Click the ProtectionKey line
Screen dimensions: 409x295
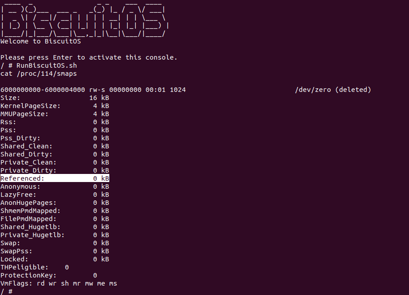click(48, 275)
